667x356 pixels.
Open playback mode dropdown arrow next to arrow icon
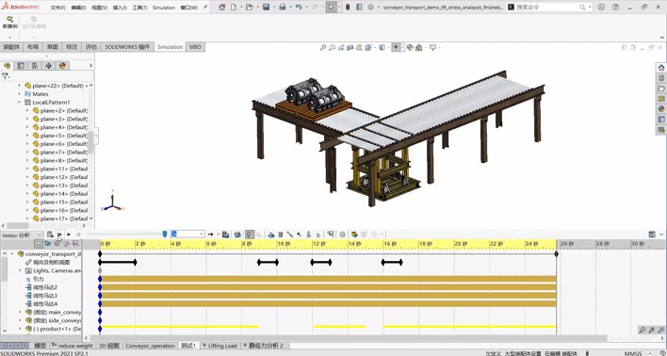tap(219, 235)
